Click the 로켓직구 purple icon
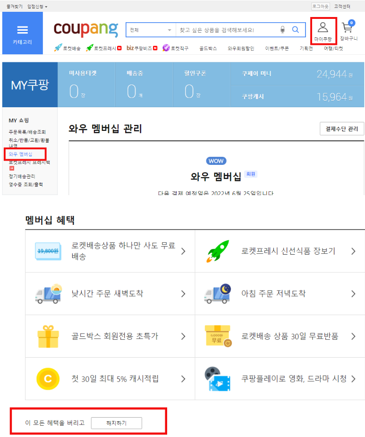The image size is (365, 437). [x=166, y=48]
